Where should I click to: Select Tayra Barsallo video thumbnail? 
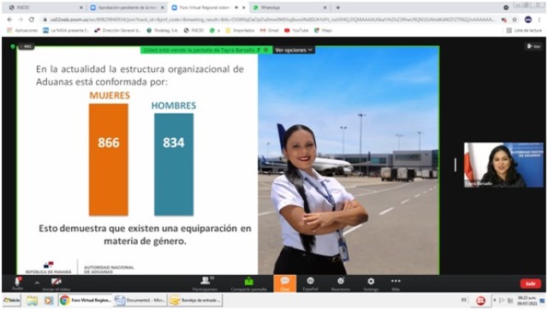[503, 164]
